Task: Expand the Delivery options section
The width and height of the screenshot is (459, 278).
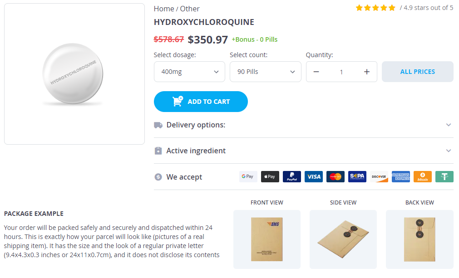Action: (x=303, y=125)
